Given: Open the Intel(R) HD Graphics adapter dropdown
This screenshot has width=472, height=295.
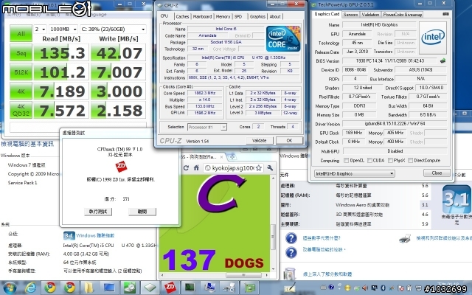Looking at the screenshot, I should pyautogui.click(x=354, y=173).
